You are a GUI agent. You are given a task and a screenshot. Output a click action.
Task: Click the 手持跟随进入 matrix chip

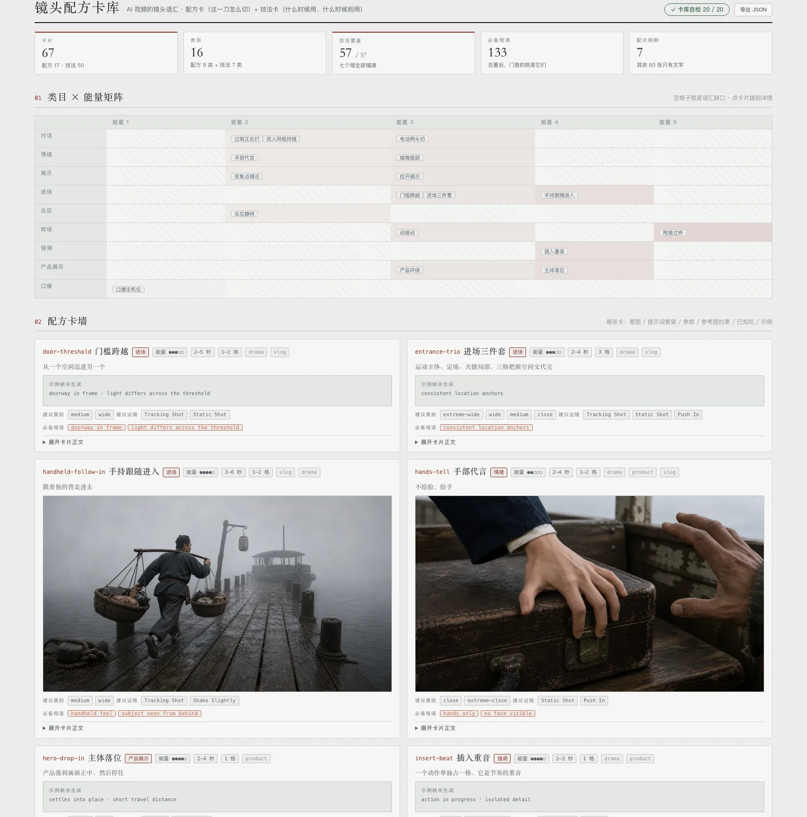560,195
